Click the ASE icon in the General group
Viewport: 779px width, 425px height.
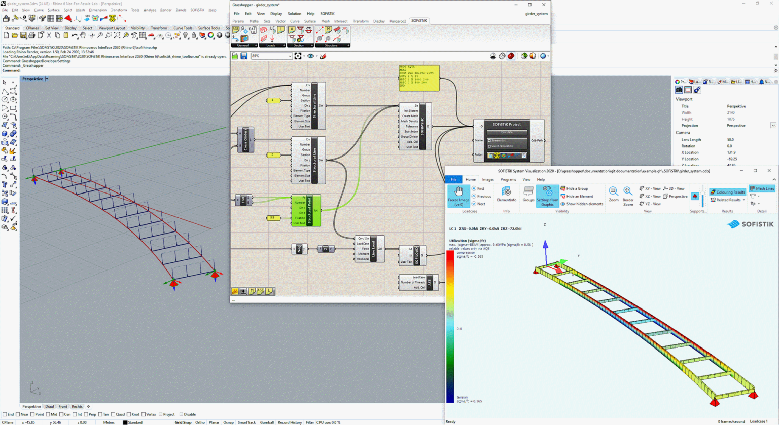pyautogui.click(x=236, y=30)
